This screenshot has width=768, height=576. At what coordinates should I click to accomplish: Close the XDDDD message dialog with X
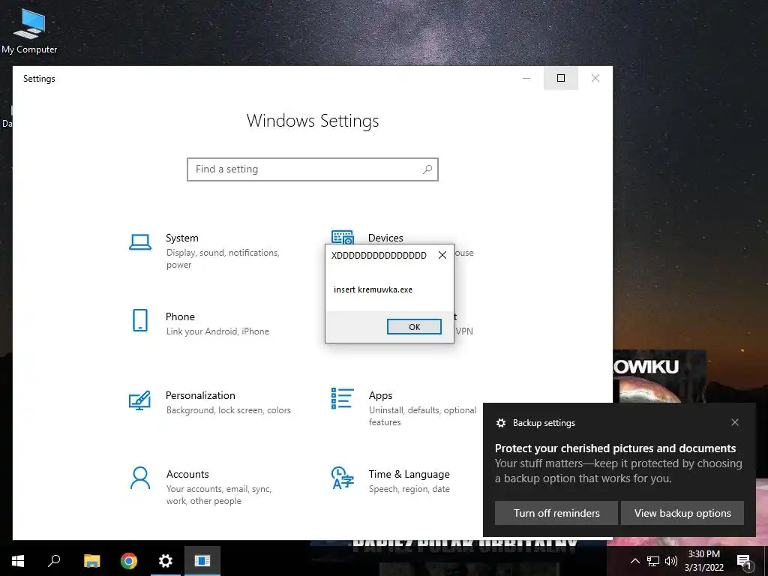pos(442,255)
